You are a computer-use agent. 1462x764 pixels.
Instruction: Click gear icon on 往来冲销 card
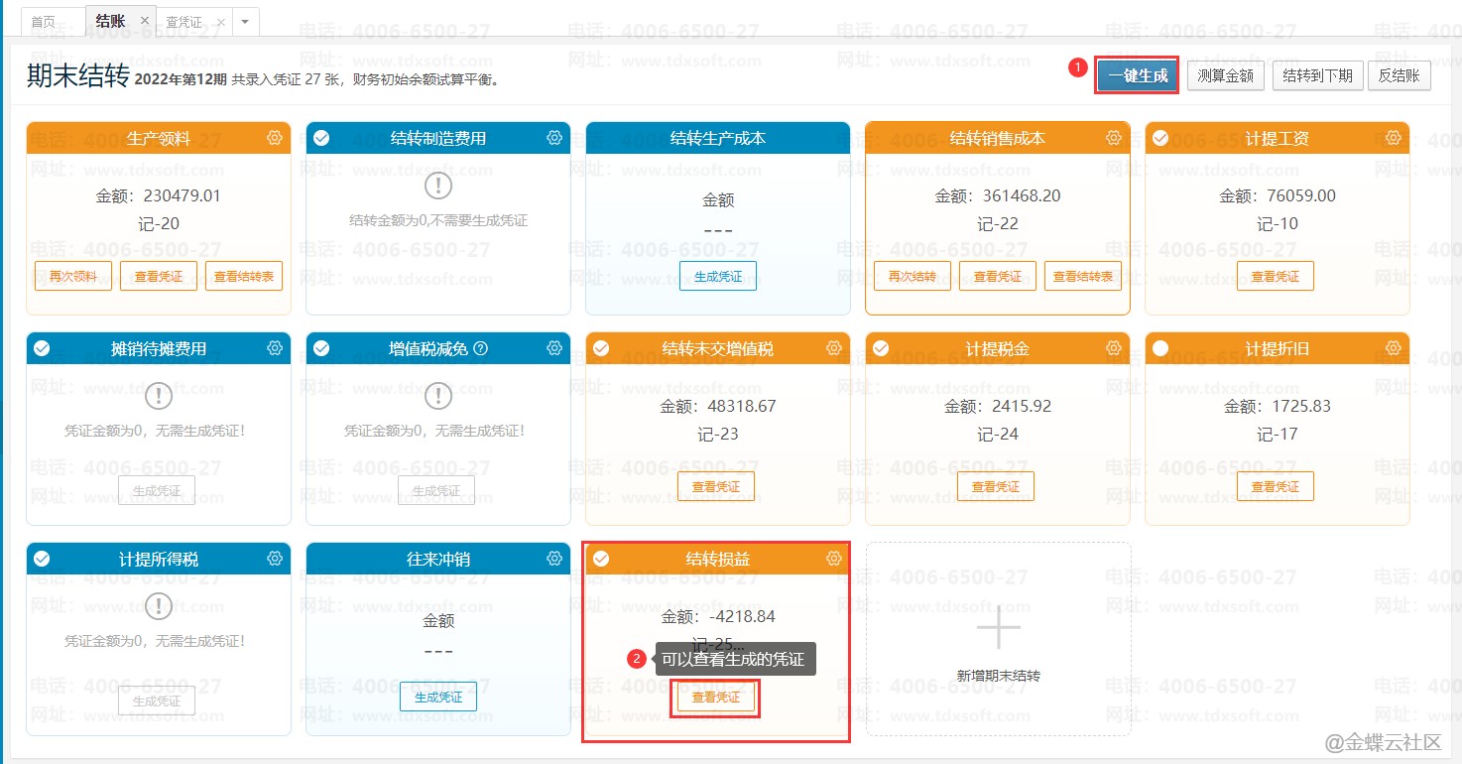(554, 559)
